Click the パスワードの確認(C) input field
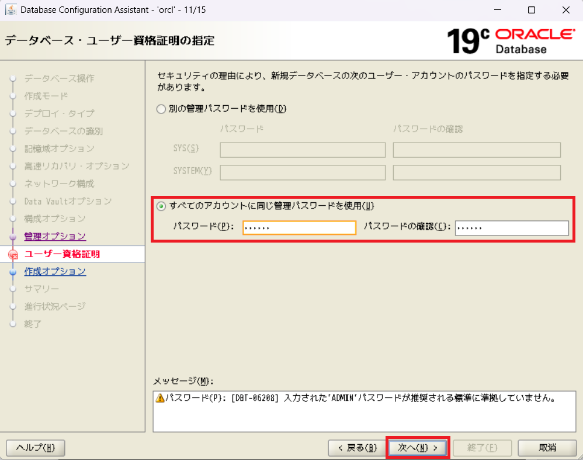583x460 pixels. [x=512, y=227]
